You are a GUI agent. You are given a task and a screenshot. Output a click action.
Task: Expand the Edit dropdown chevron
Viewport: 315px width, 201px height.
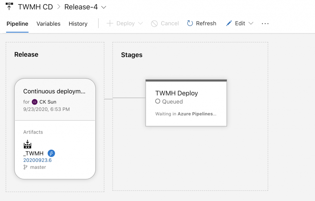point(251,23)
